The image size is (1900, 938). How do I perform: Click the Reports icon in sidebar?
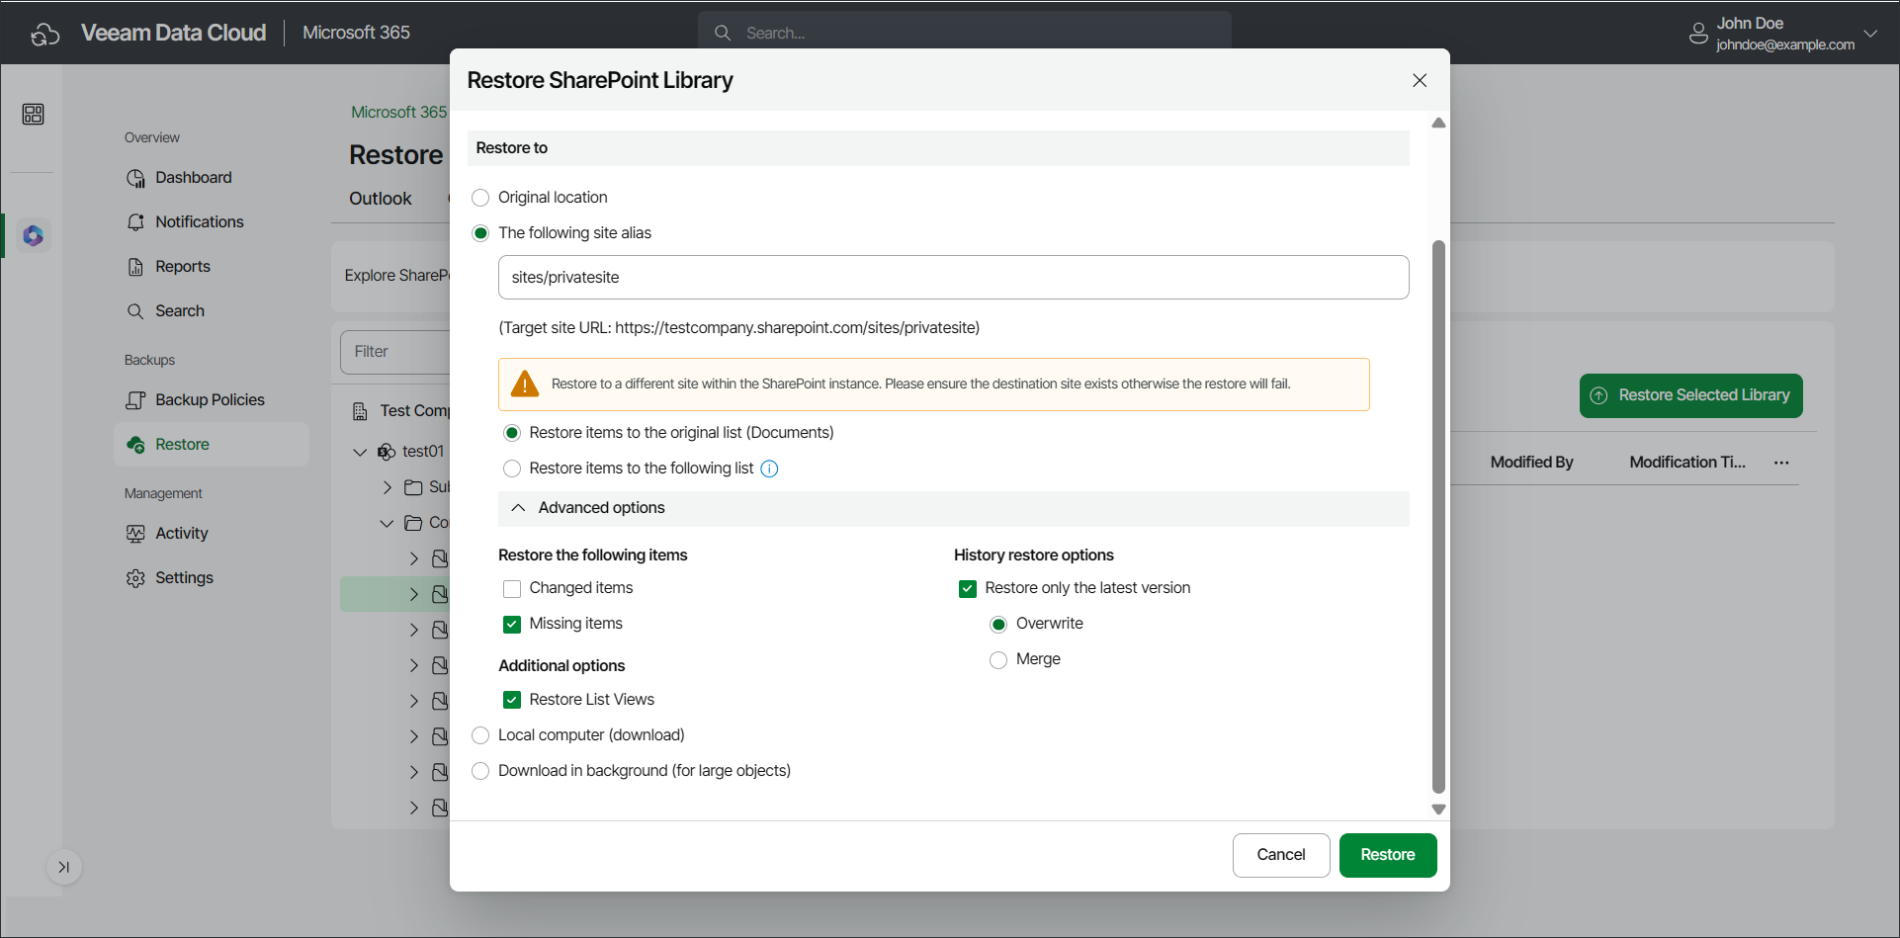pos(135,267)
